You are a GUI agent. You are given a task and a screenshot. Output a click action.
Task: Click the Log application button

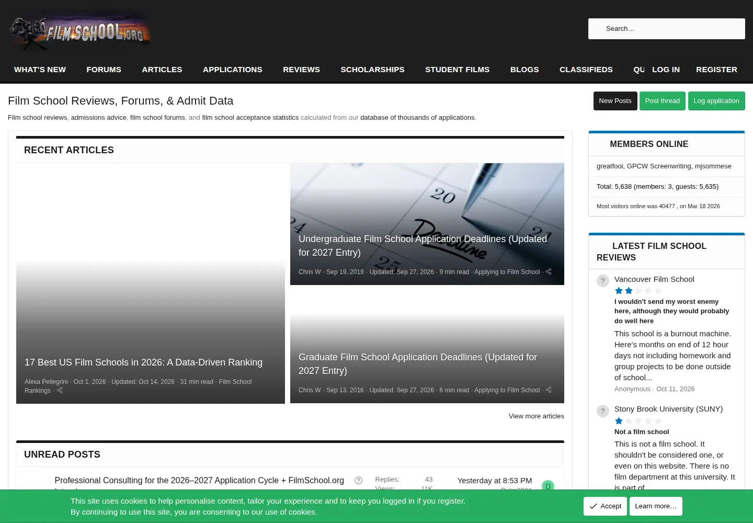716,101
